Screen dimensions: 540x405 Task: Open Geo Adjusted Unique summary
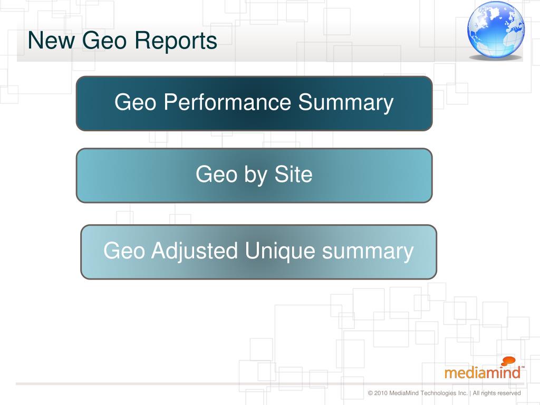[x=258, y=252]
